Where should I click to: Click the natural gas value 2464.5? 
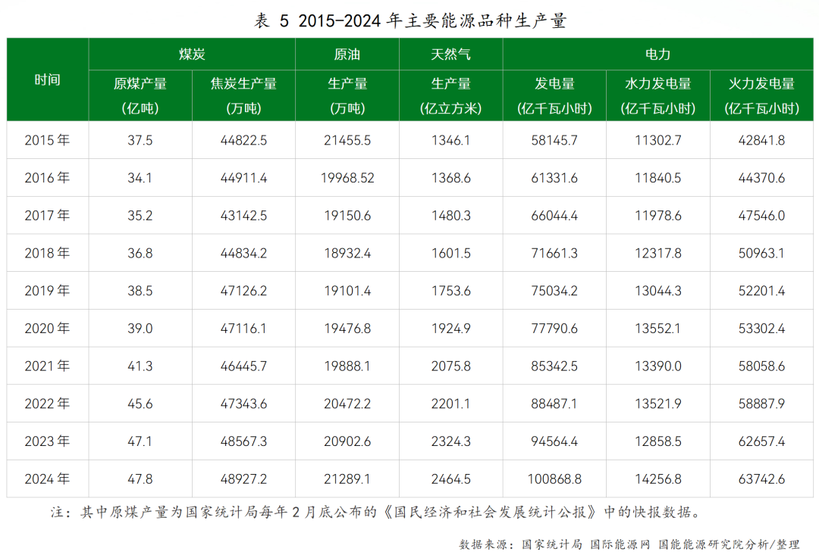450,479
